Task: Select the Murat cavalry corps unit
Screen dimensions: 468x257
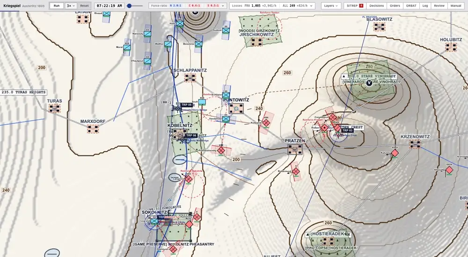Action: pyautogui.click(x=127, y=47)
